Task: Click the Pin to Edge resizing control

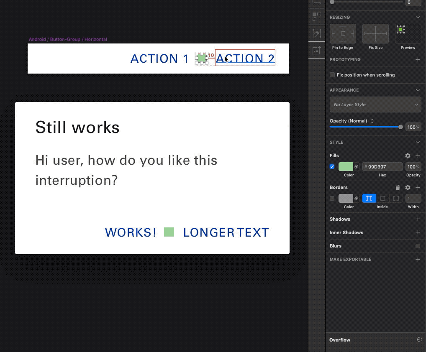Action: tap(343, 34)
